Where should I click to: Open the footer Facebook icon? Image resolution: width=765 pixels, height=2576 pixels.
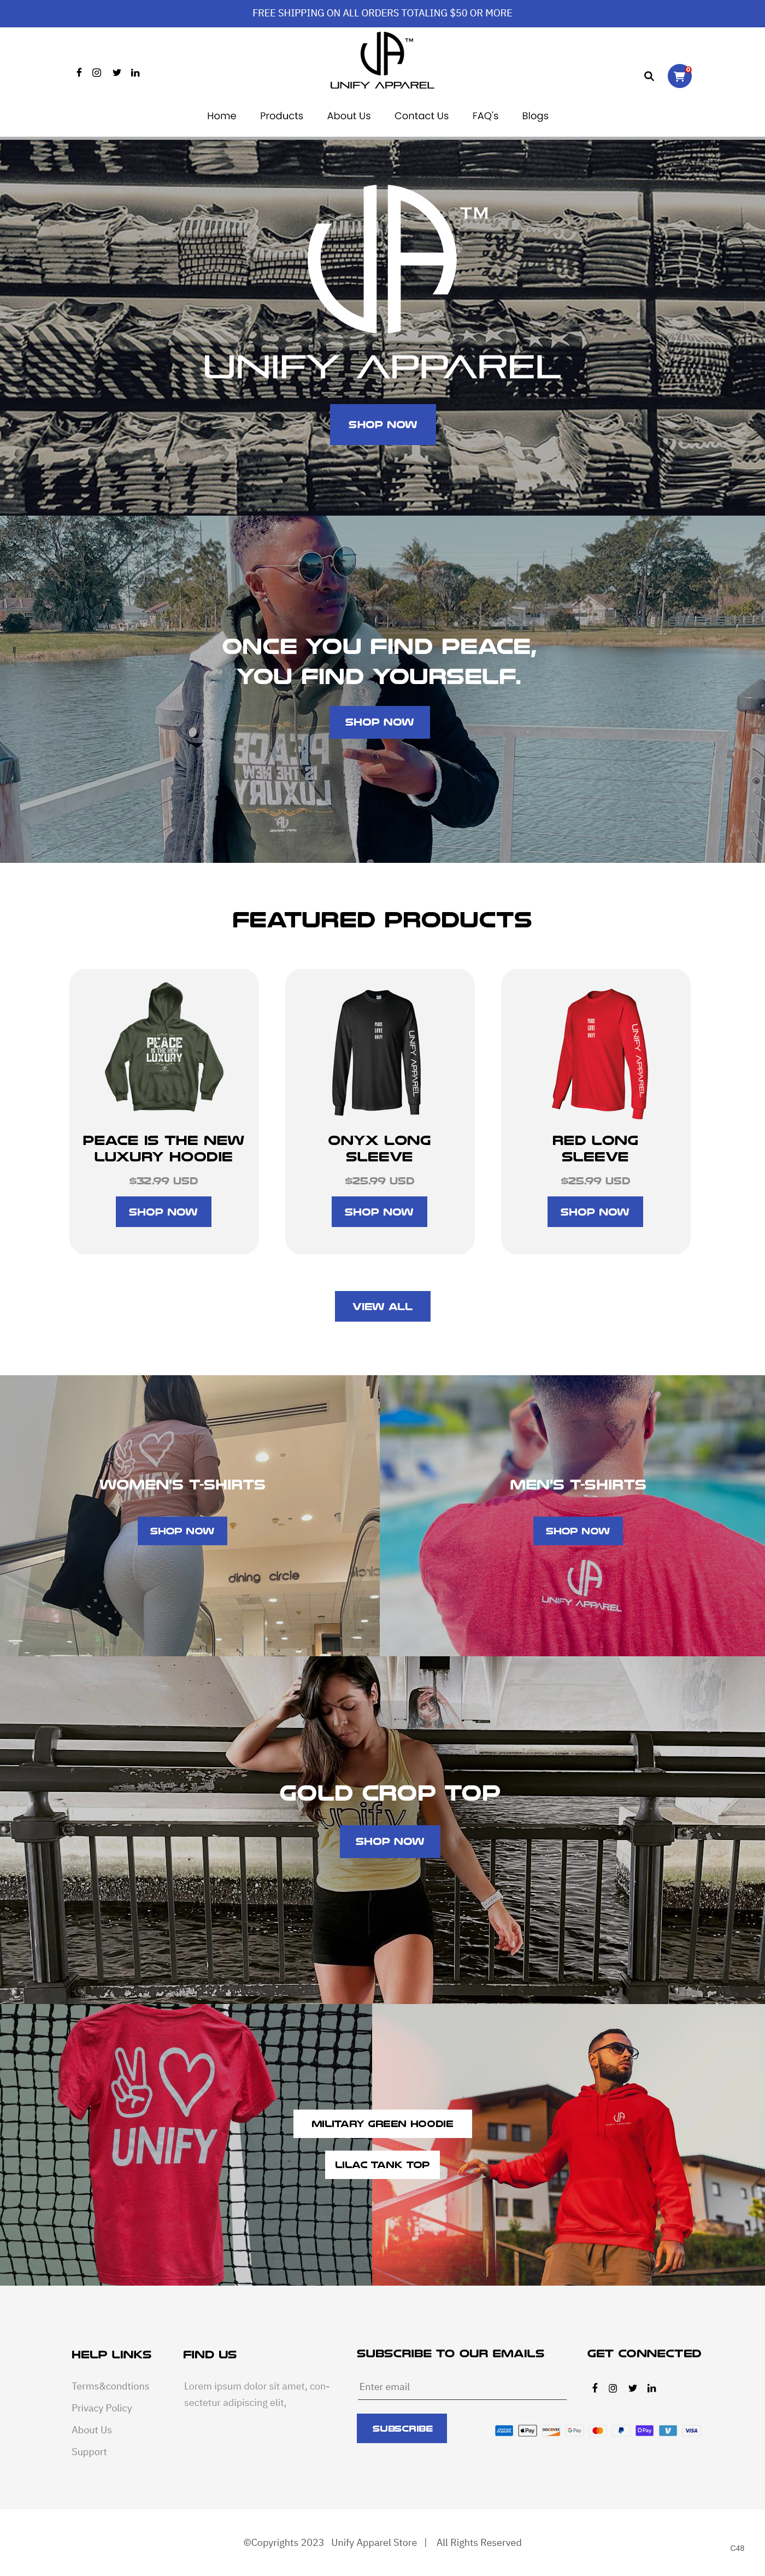(x=595, y=2388)
